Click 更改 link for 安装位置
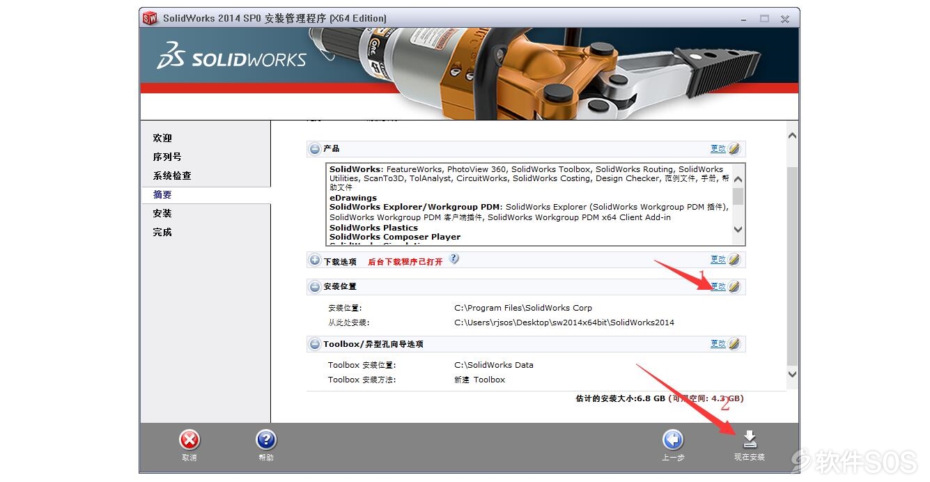930x482 pixels. [718, 287]
